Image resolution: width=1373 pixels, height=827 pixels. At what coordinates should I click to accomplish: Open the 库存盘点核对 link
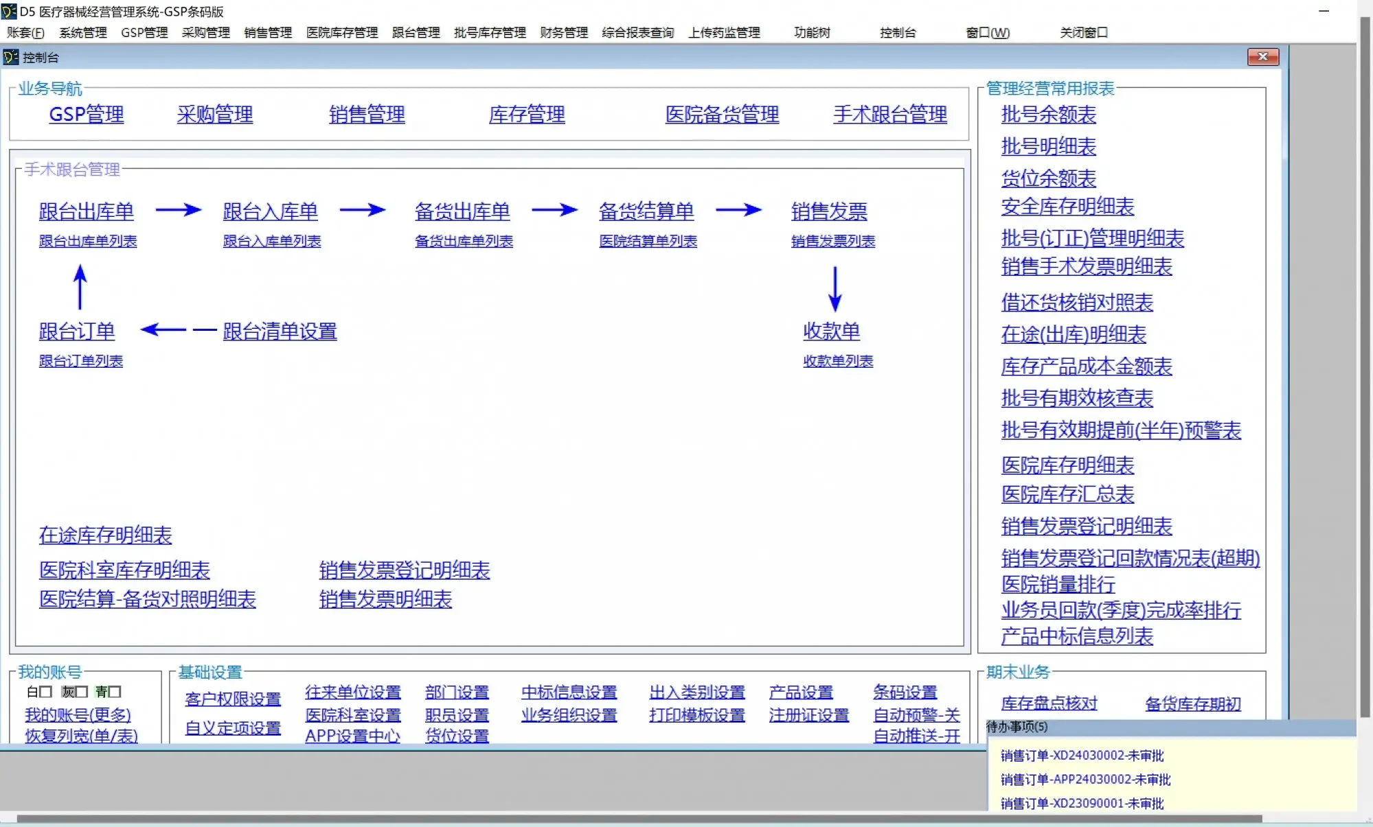pyautogui.click(x=1049, y=703)
